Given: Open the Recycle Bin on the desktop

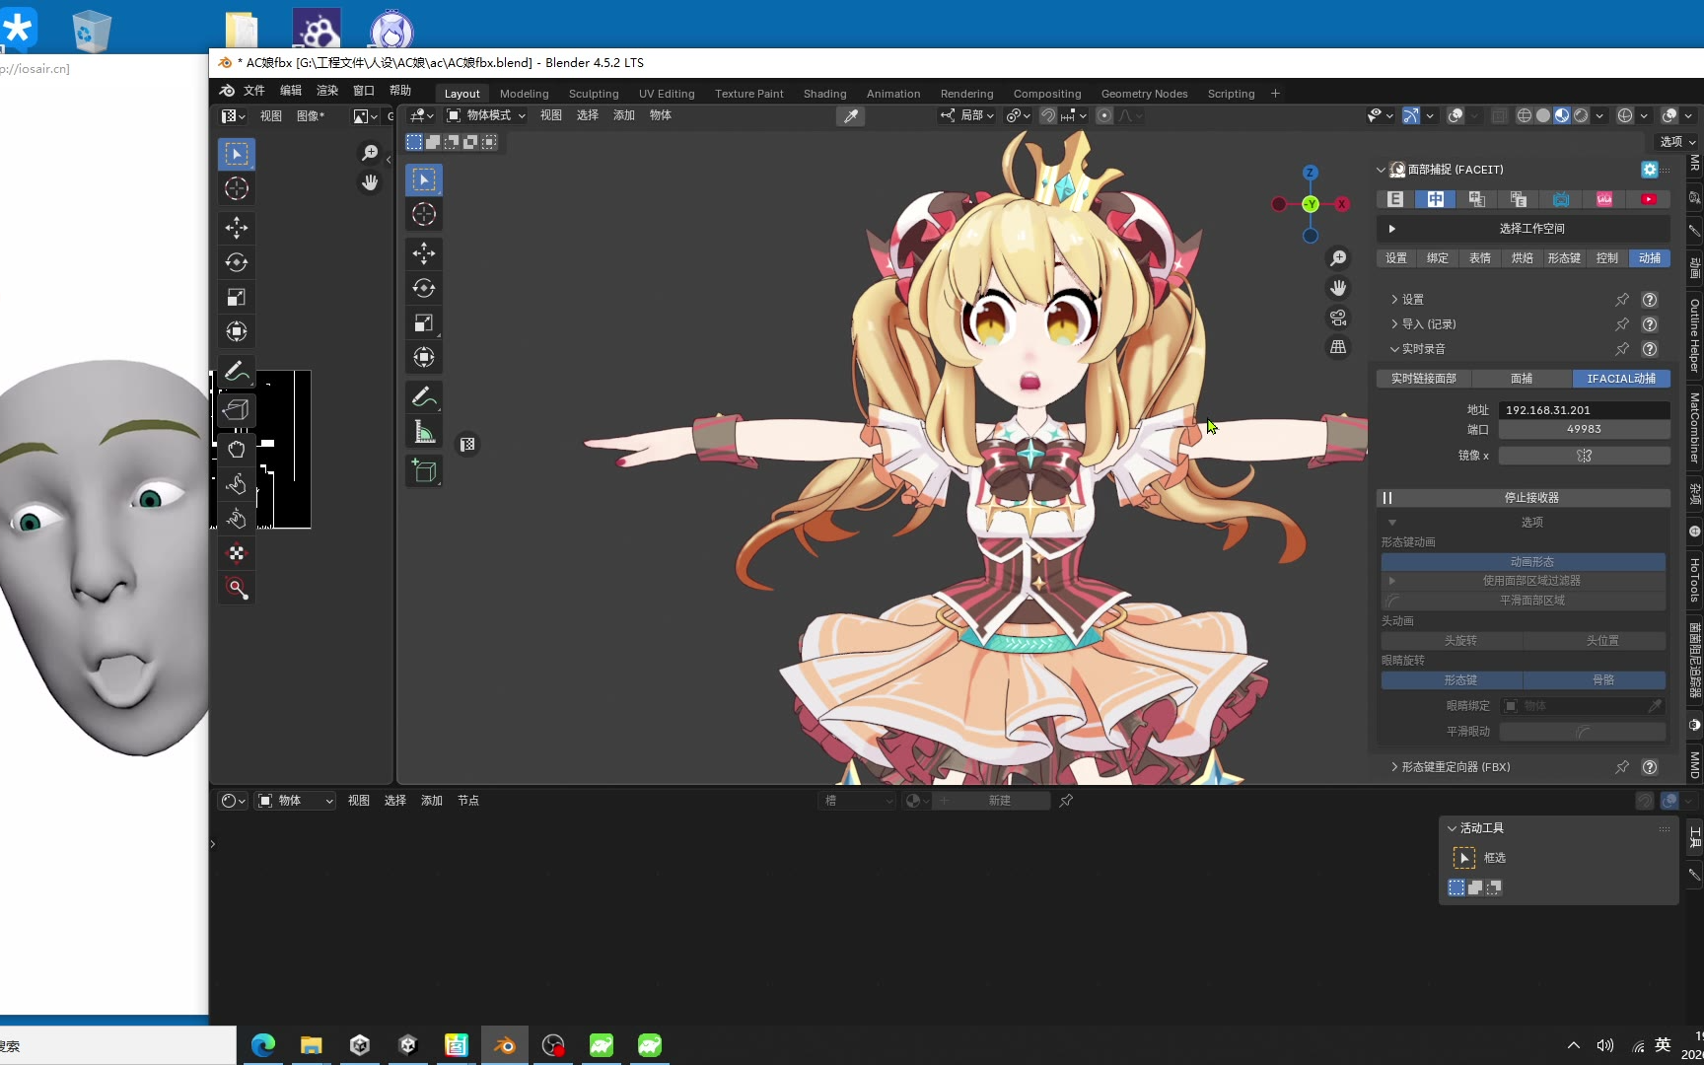Looking at the screenshot, I should 91,31.
